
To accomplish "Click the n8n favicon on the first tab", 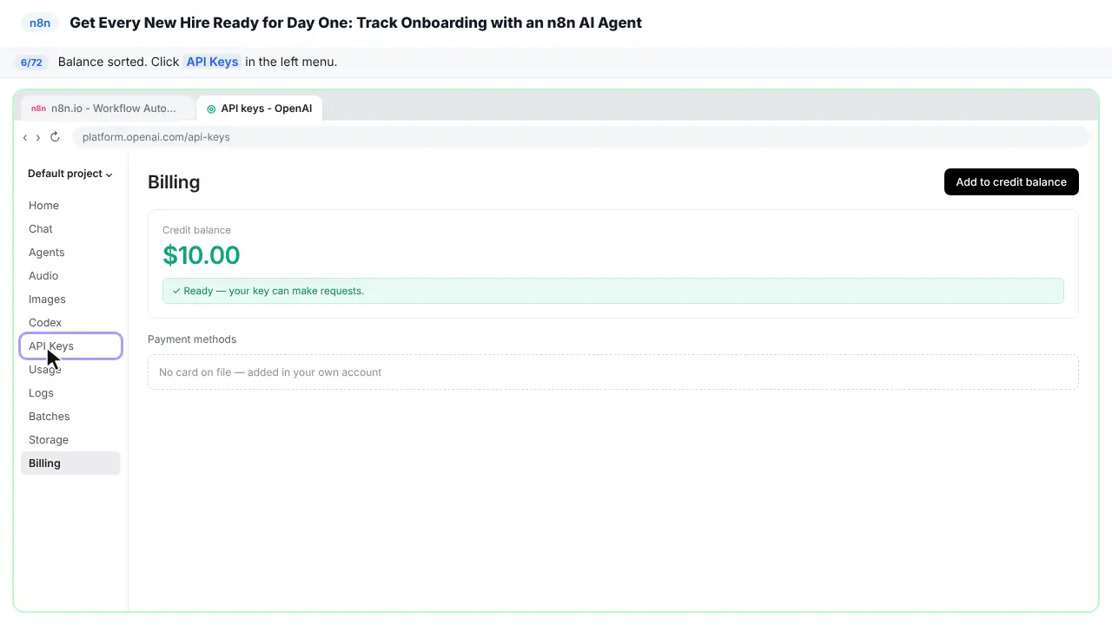I will click(38, 109).
